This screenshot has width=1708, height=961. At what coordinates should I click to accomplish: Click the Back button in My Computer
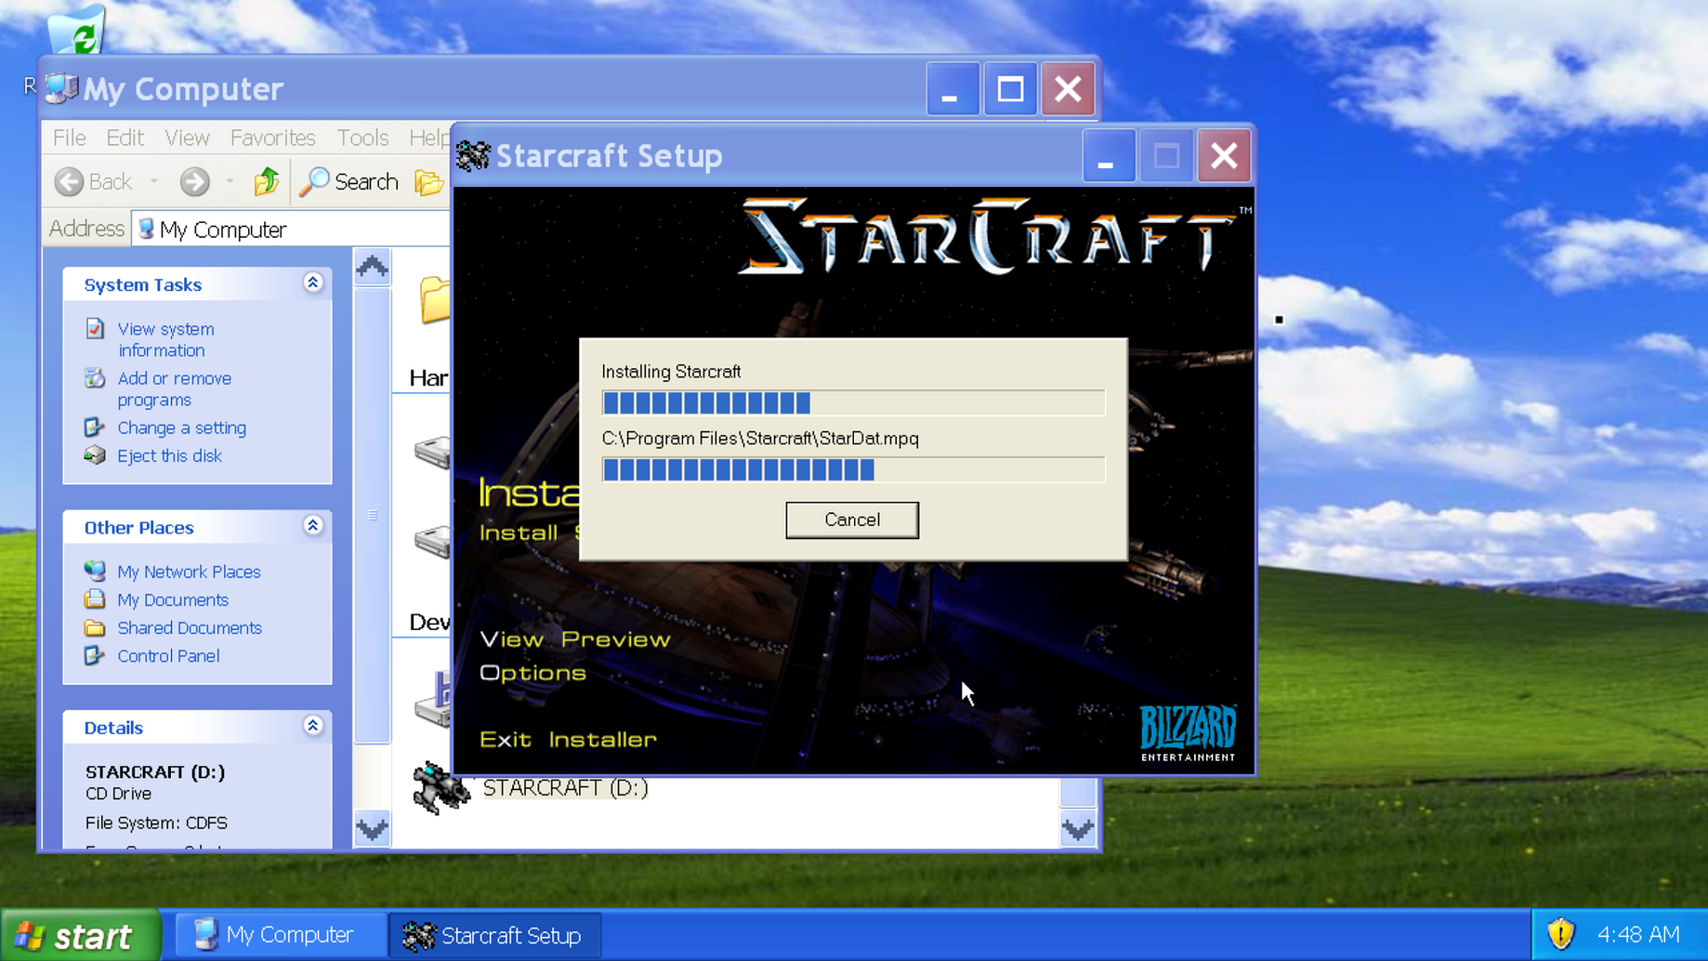click(93, 181)
